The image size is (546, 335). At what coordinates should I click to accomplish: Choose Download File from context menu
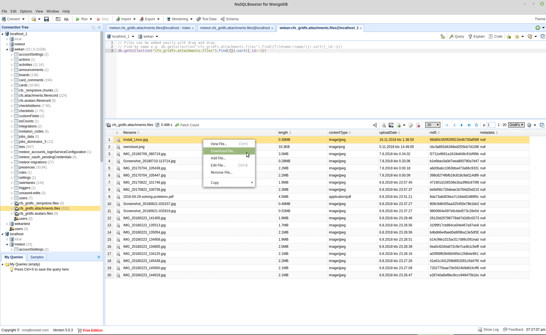(x=223, y=151)
